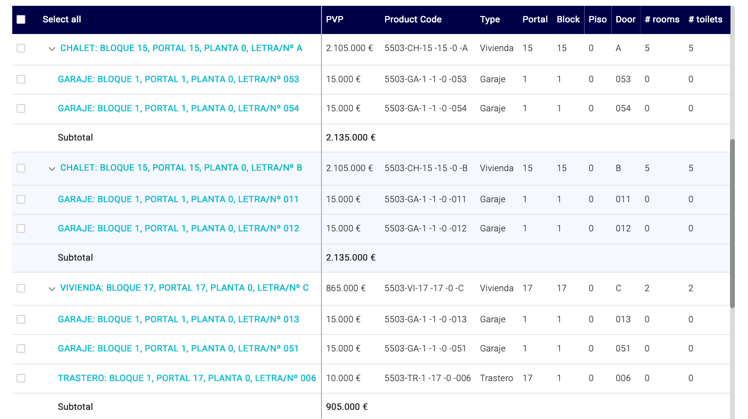The image size is (748, 419).
Task: Click the Type column header
Action: click(490, 19)
